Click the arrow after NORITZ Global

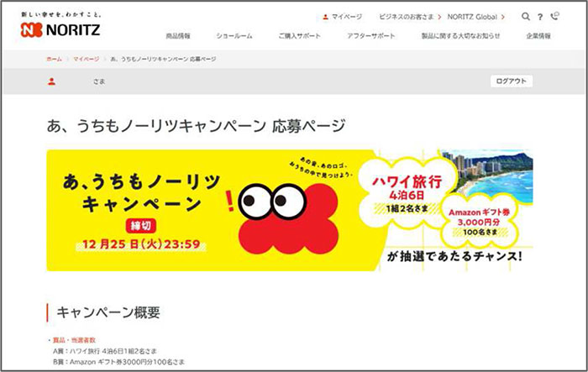click(503, 17)
